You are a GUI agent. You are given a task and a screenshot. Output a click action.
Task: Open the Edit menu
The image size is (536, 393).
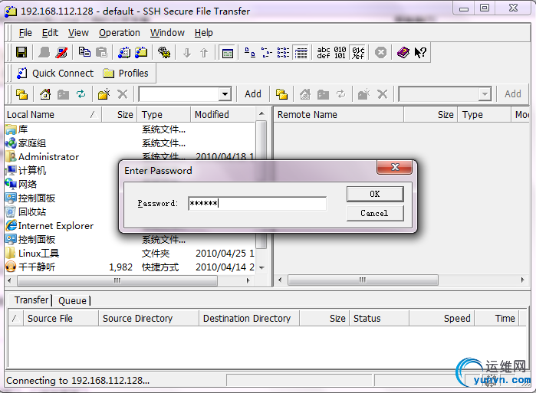pyautogui.click(x=50, y=33)
